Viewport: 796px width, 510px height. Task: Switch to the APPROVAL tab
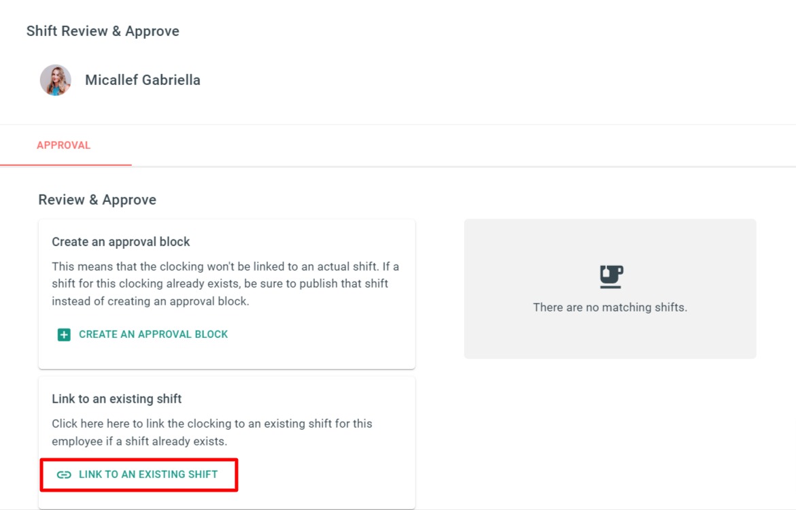tap(63, 146)
